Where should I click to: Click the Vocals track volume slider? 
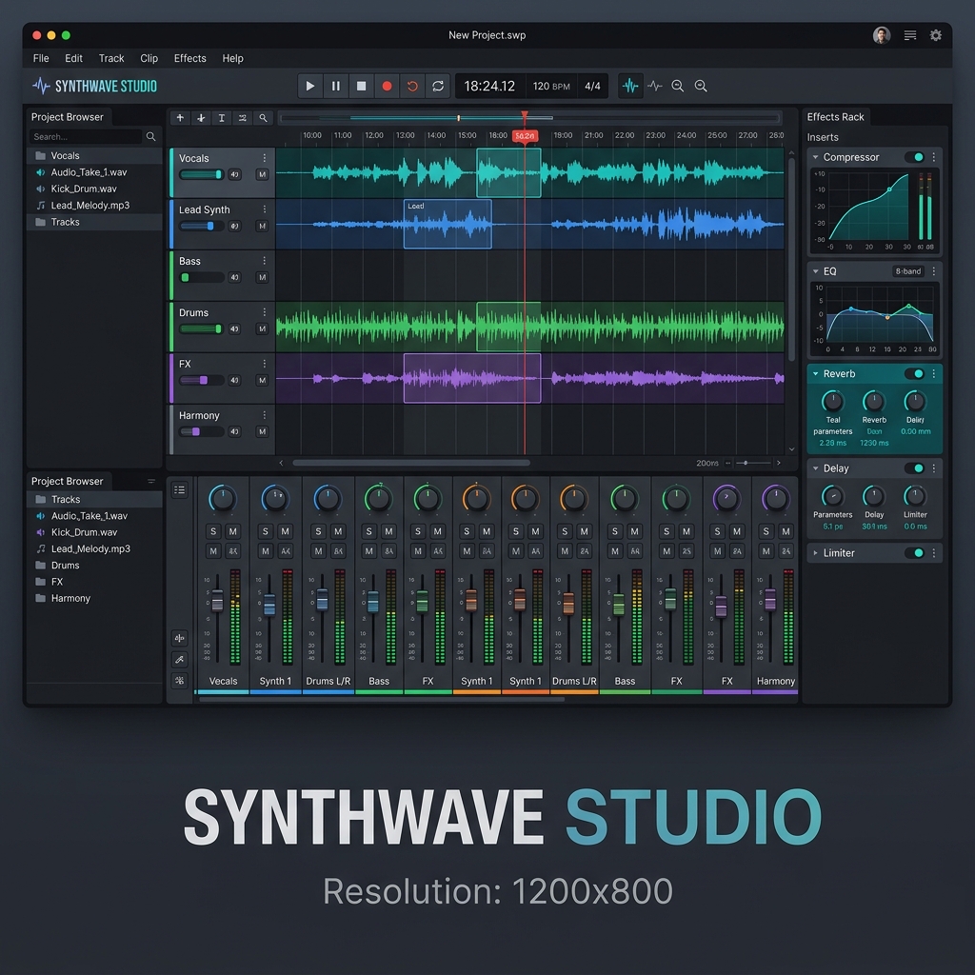click(x=202, y=175)
